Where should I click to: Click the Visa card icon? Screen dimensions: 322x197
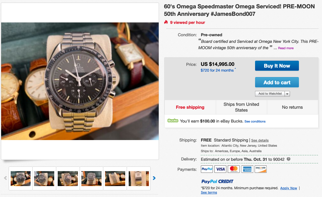coord(220,169)
